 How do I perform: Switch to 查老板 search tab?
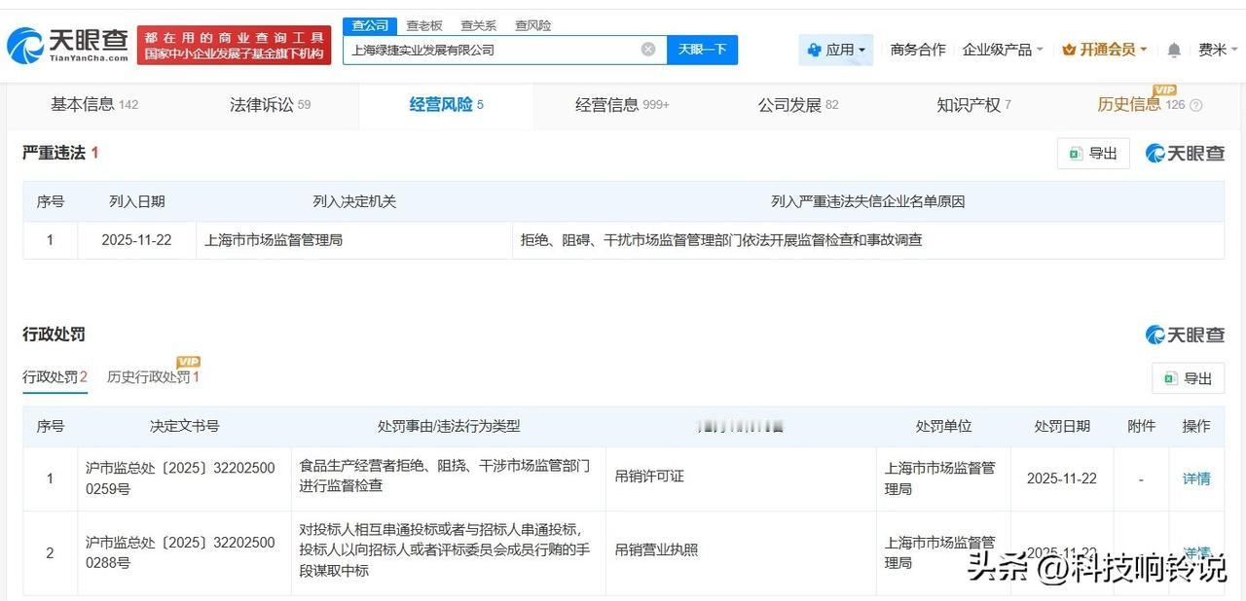coord(424,25)
